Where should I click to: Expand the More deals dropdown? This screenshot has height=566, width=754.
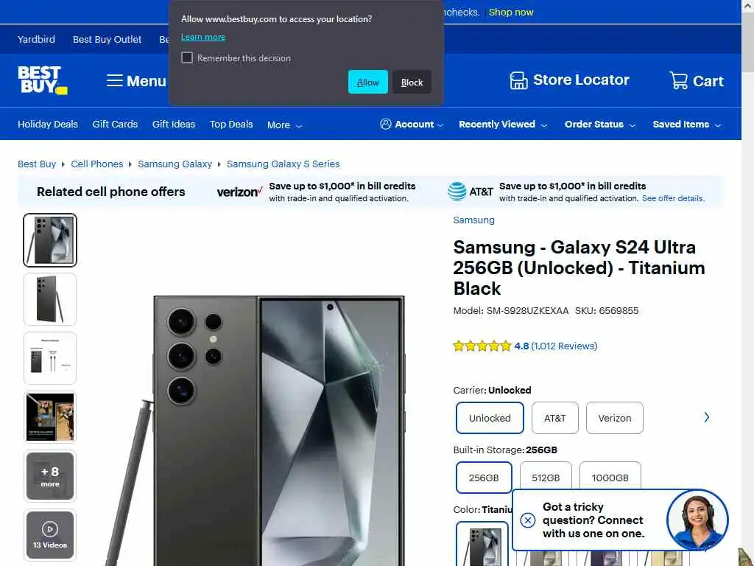[284, 125]
